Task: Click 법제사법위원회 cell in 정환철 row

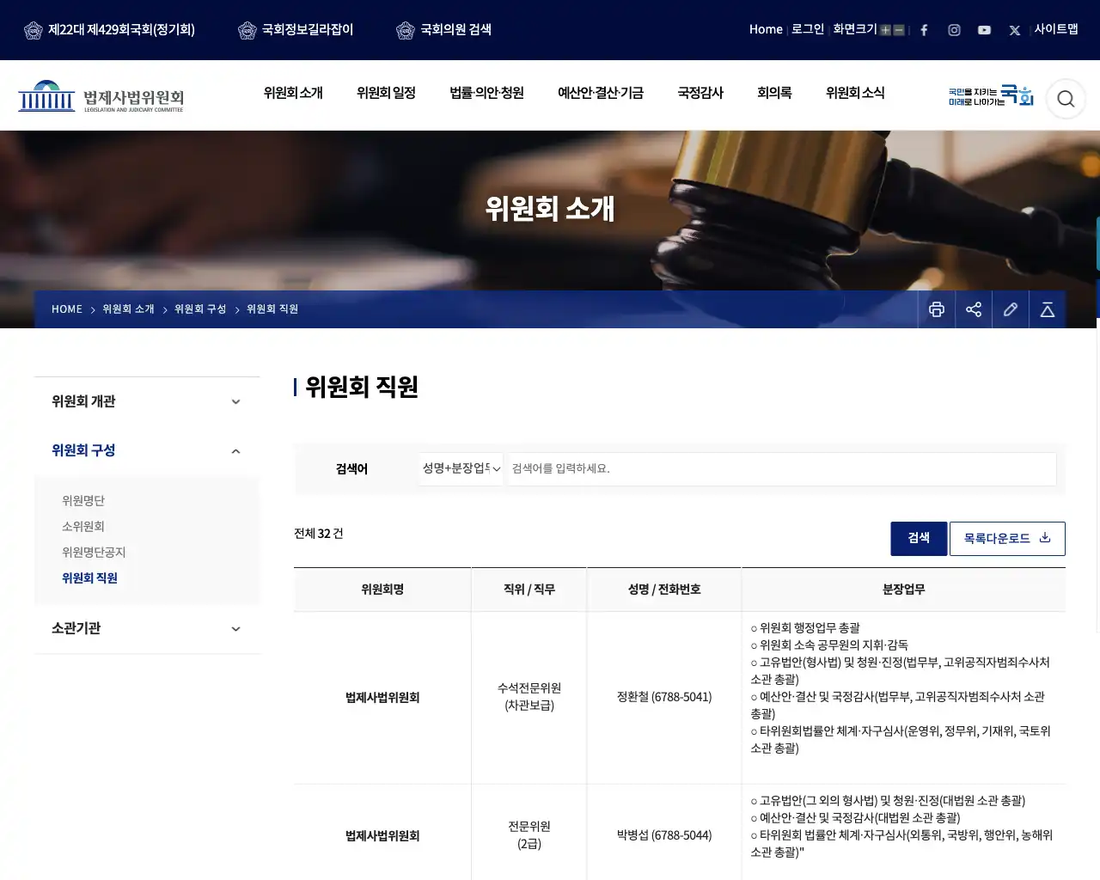Action: click(382, 697)
